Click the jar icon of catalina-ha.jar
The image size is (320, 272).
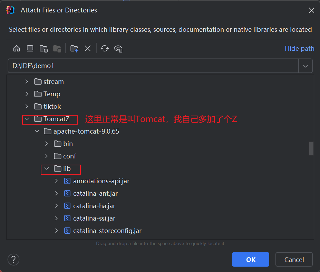pyautogui.click(x=67, y=206)
